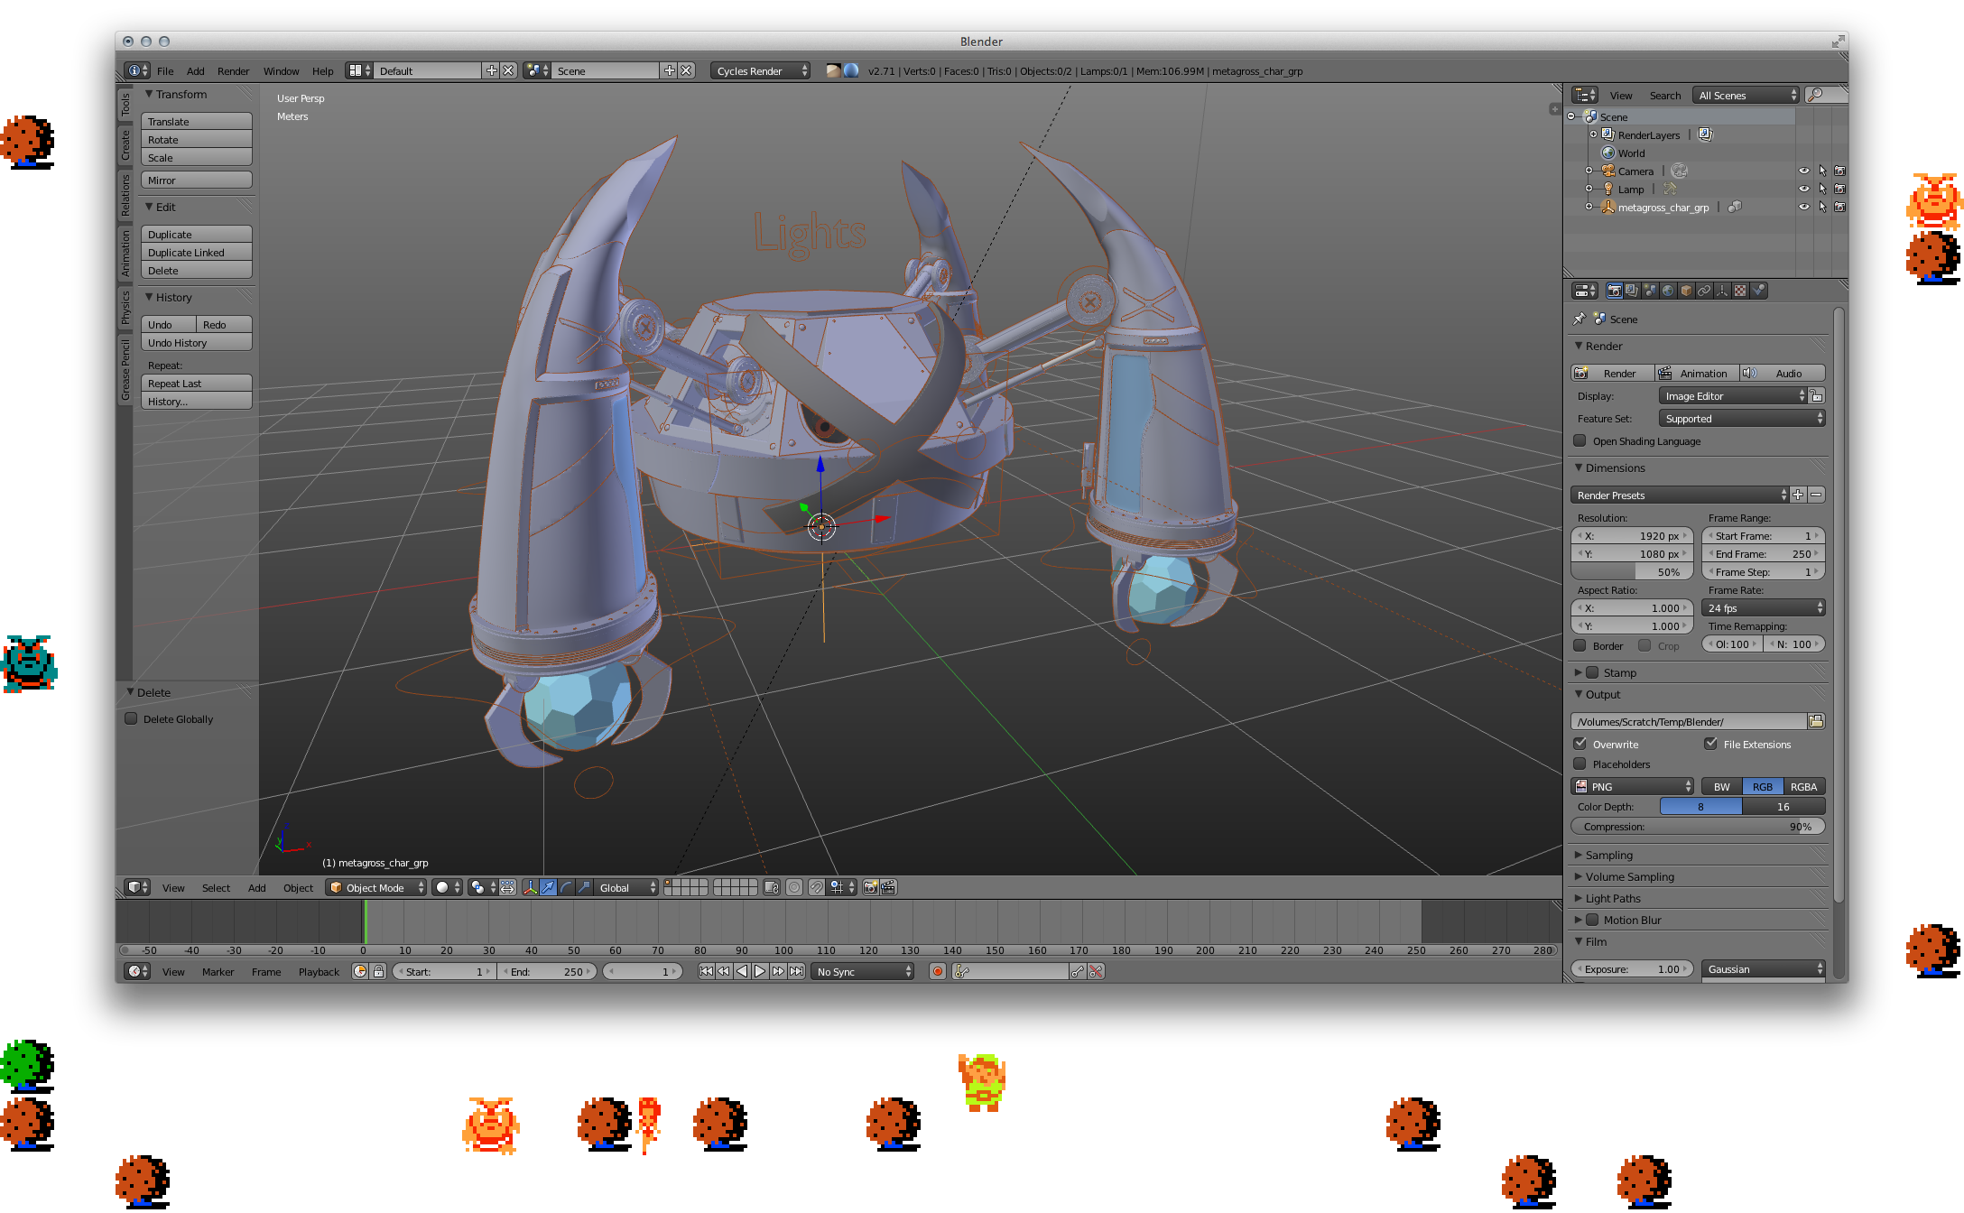The width and height of the screenshot is (1964, 1213).
Task: Uncheck the File Extensions checkbox
Action: tap(1710, 744)
